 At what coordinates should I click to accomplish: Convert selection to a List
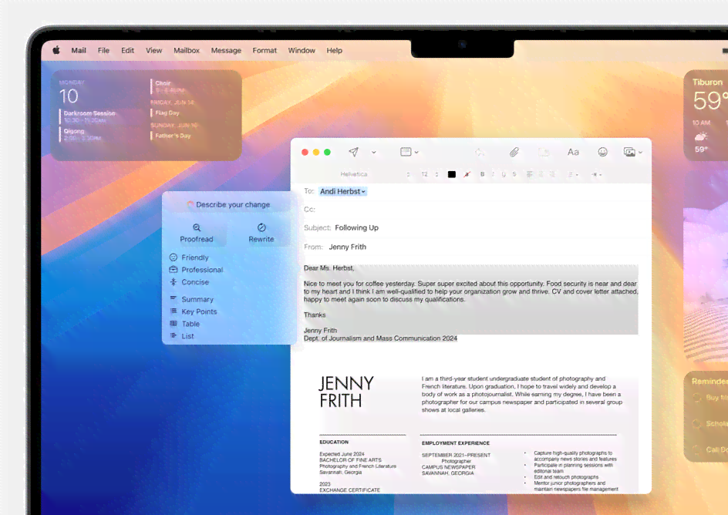click(x=181, y=336)
